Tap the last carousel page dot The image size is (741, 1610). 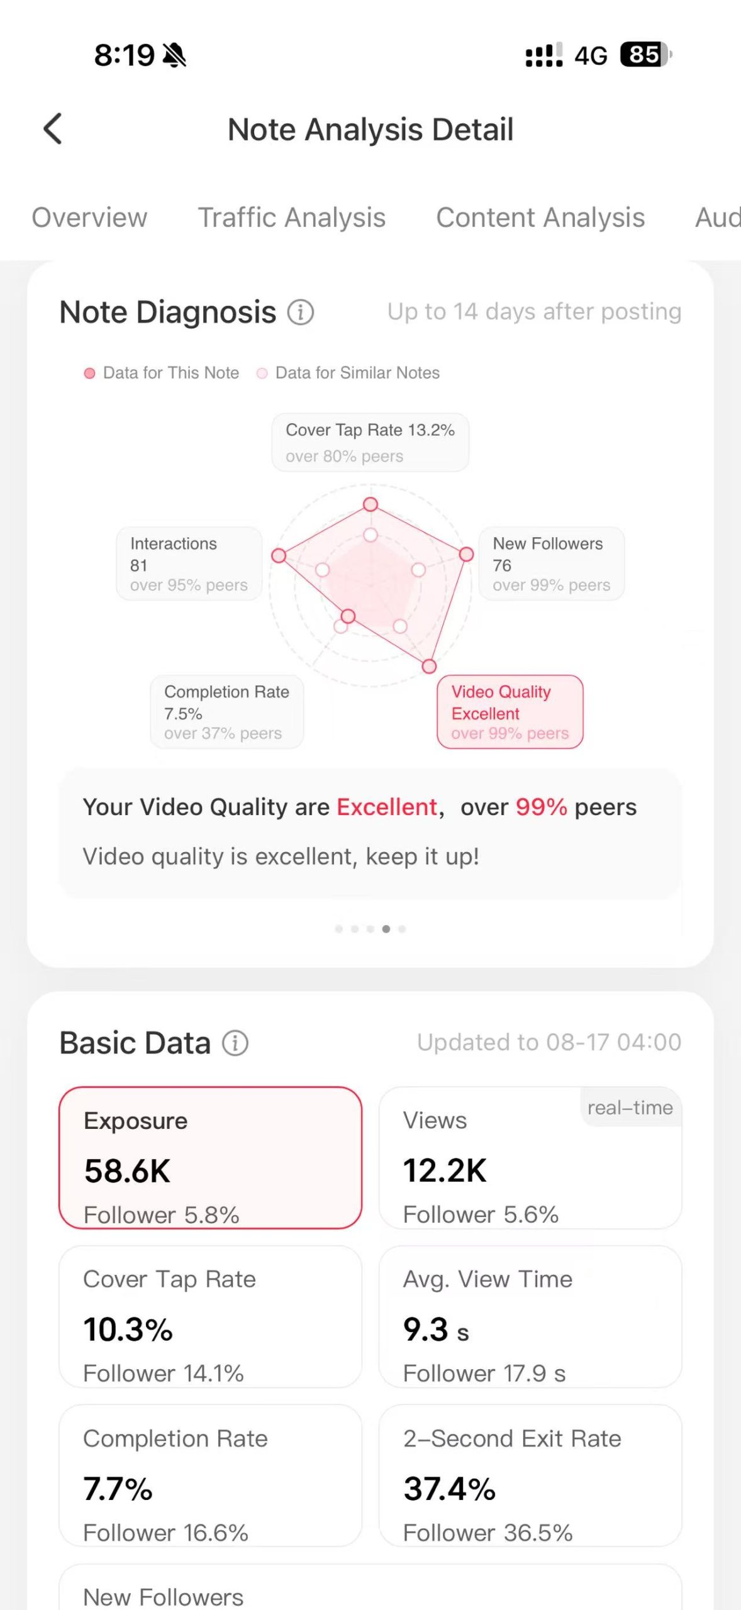pos(402,929)
